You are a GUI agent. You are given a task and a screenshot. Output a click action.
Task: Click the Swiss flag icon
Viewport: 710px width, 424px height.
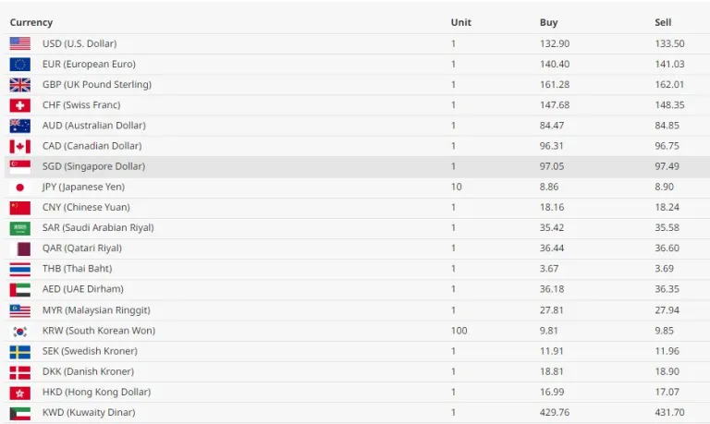point(20,105)
